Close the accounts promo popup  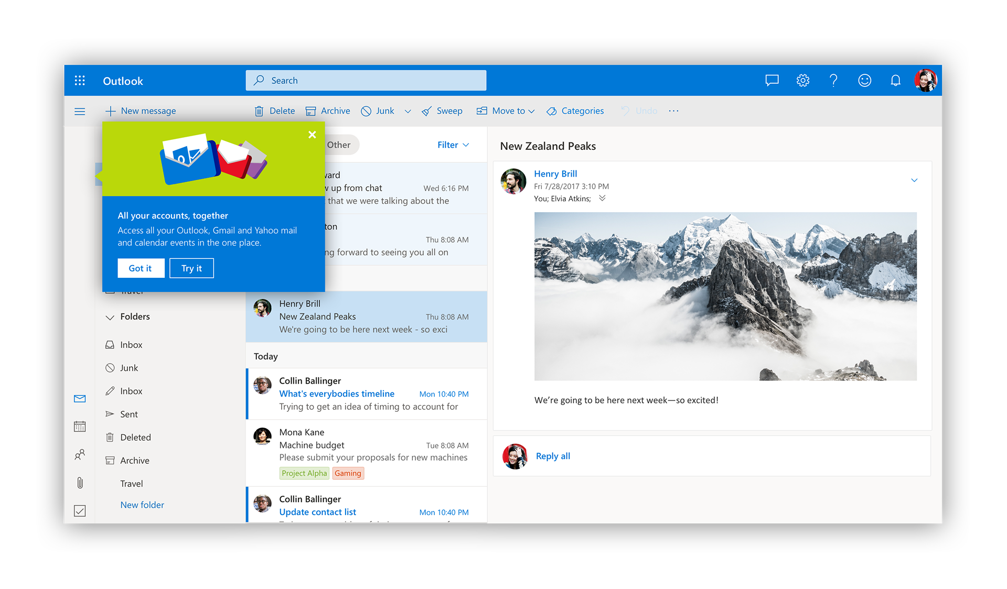(312, 135)
